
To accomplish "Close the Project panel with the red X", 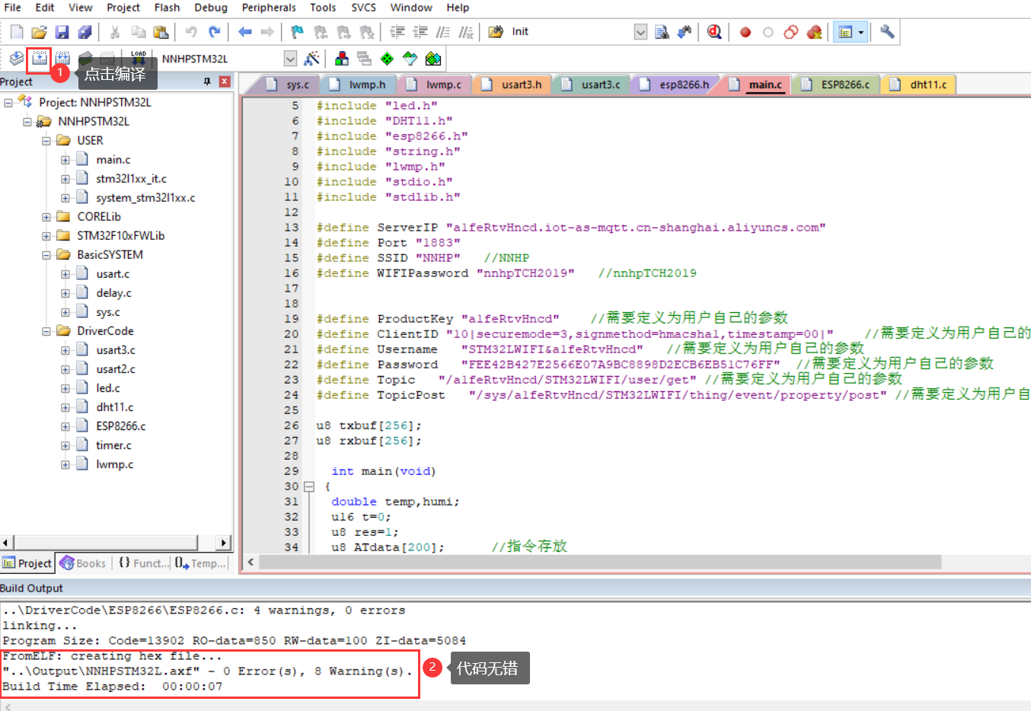I will coord(225,81).
